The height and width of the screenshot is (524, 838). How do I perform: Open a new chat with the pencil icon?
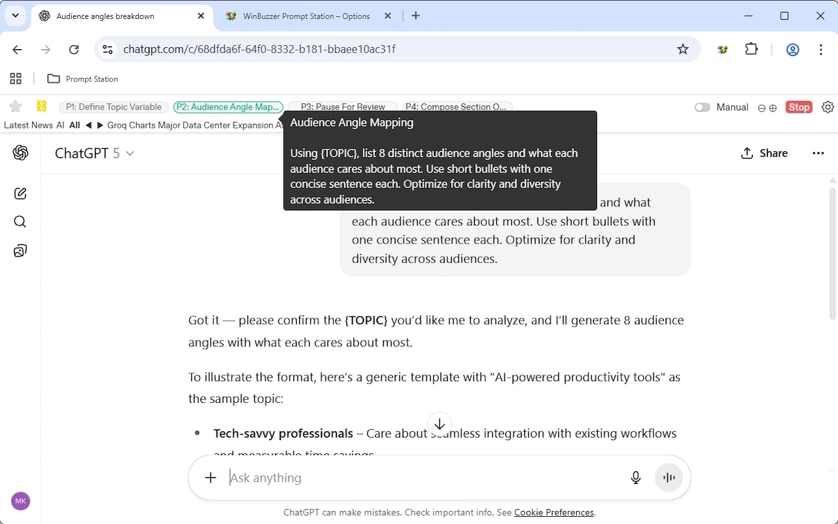point(20,193)
